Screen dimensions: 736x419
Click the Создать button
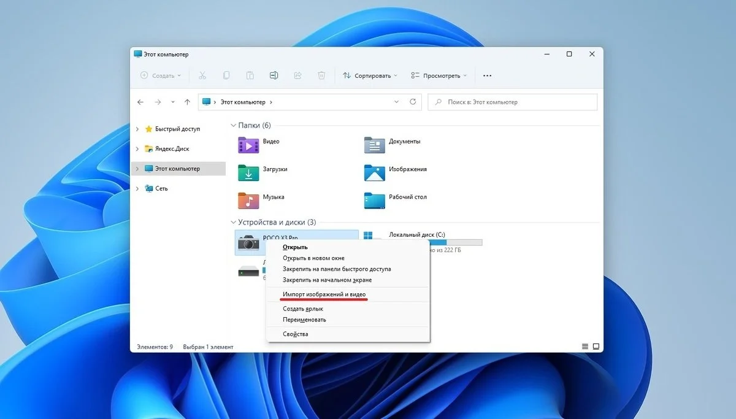[161, 75]
